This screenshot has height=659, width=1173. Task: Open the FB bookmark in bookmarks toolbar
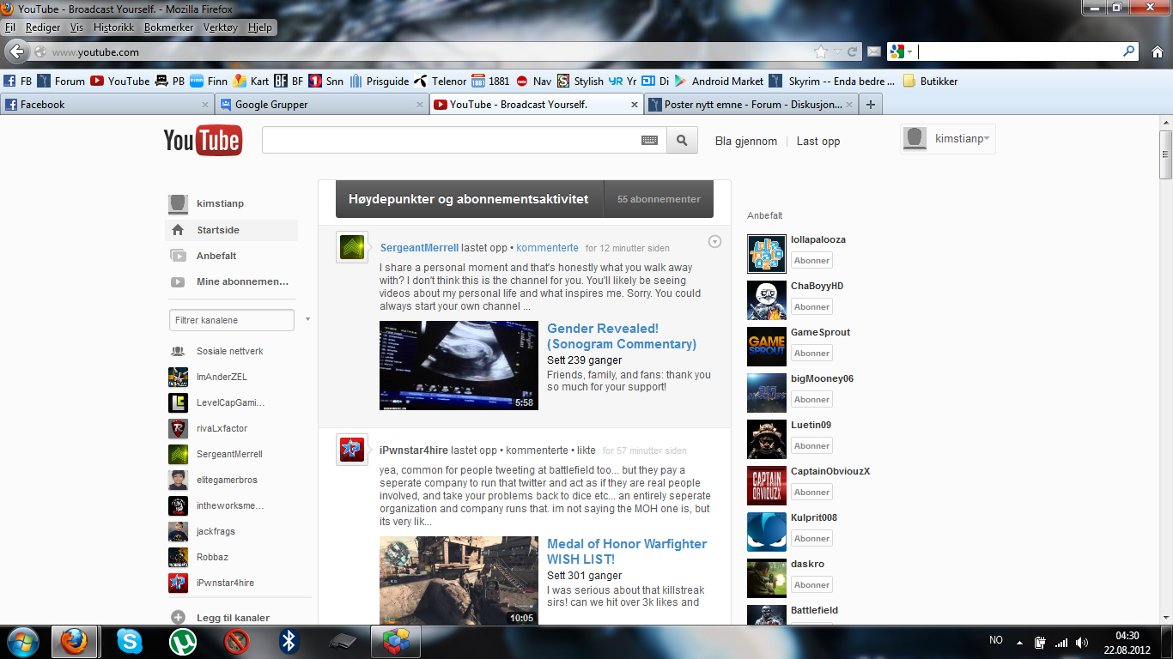point(18,82)
